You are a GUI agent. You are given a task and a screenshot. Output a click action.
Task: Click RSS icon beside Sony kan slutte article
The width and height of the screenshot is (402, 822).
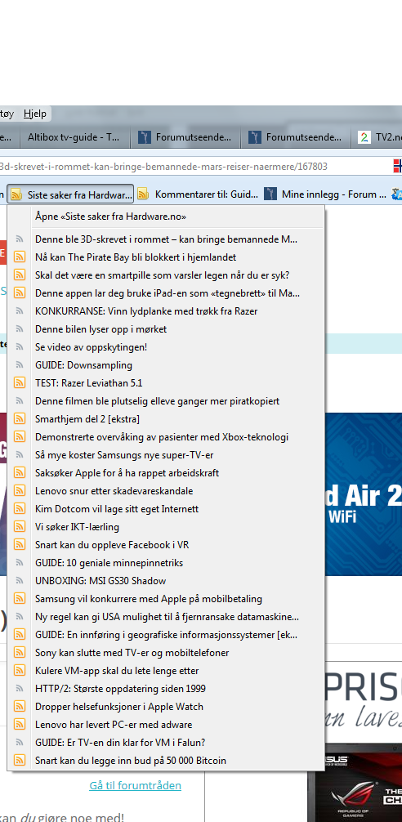20,653
